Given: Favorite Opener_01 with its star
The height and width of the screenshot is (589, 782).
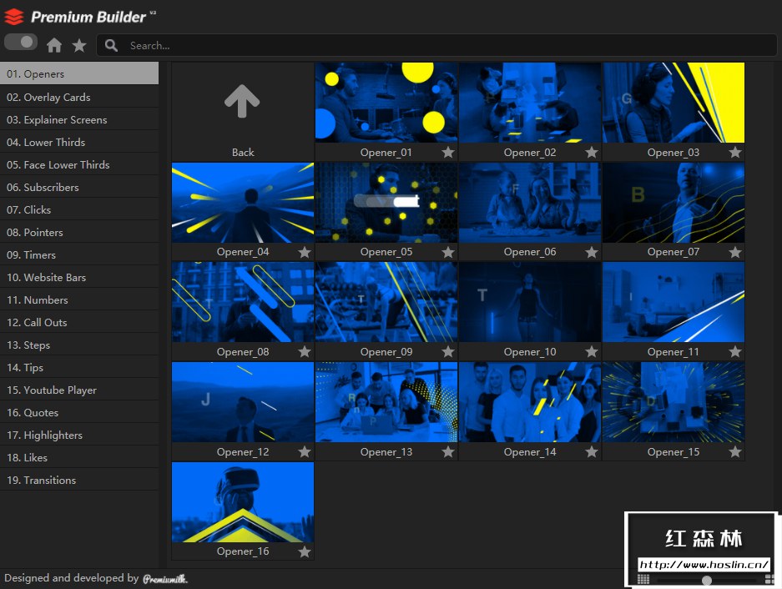Looking at the screenshot, I should click(x=448, y=152).
